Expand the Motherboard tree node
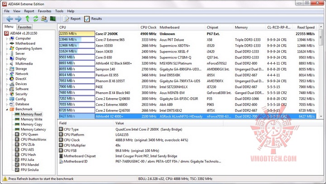Image resolution: width=326 pixels, height=184 pixels. pyautogui.click(x=7, y=43)
